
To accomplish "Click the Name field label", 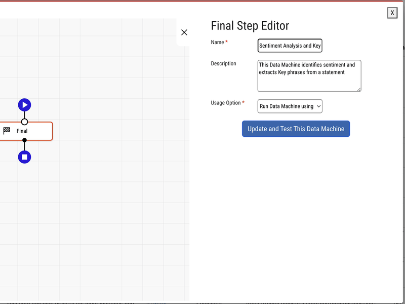I will coord(217,42).
